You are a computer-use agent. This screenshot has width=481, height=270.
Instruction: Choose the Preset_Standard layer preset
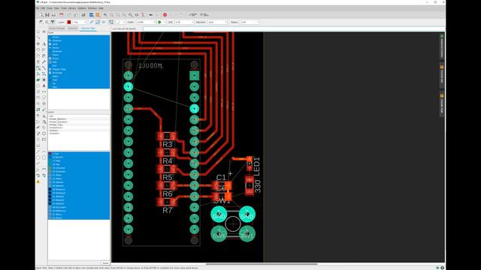79,121
